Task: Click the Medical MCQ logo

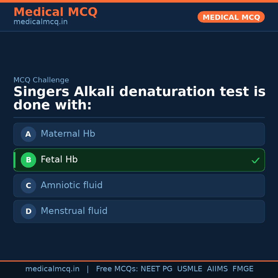Action: click(55, 12)
